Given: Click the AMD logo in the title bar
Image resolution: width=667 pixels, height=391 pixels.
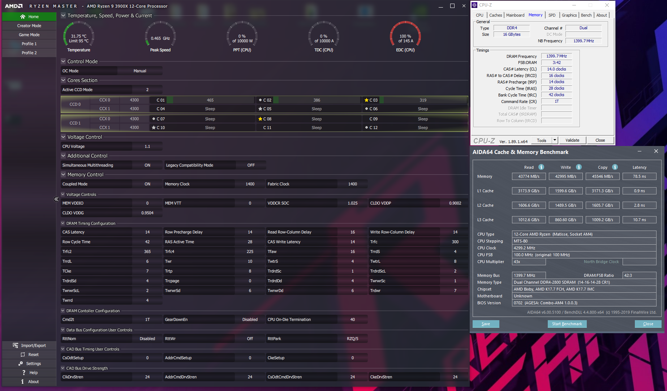Looking at the screenshot, I should pos(14,6).
